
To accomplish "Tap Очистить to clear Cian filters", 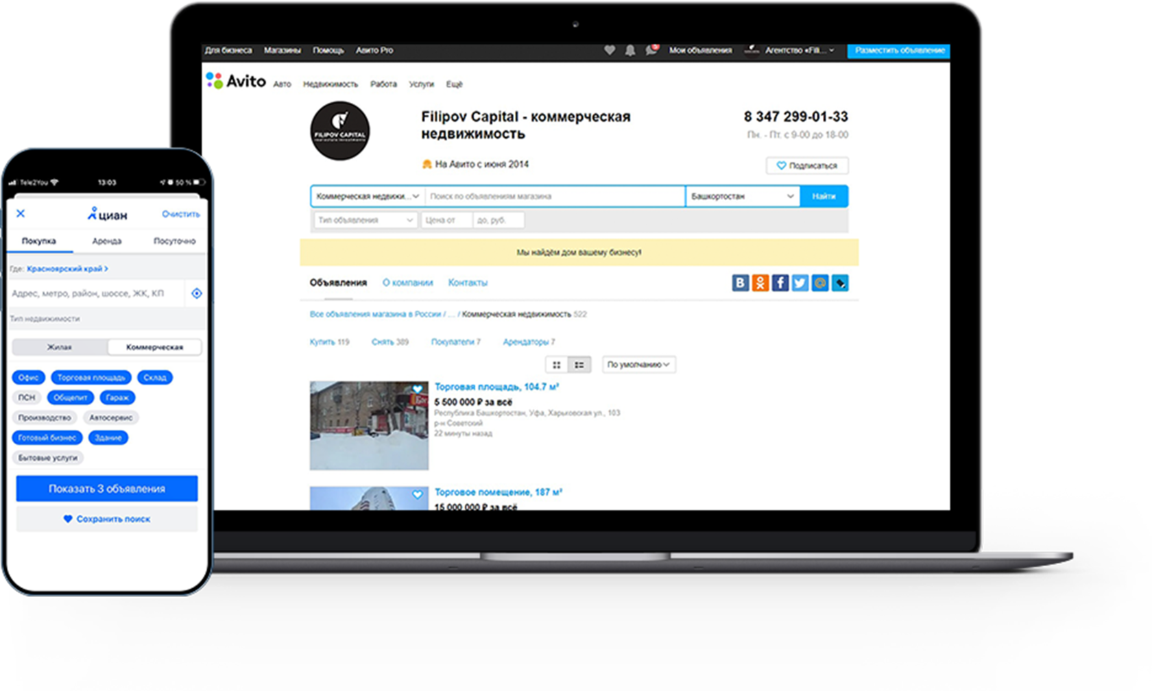I will [181, 214].
